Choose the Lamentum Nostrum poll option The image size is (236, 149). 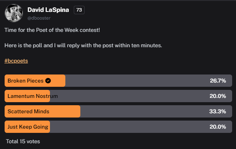click(118, 96)
